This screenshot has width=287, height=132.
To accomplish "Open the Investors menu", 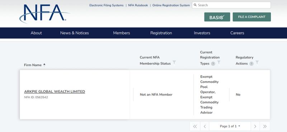I will point(202,33).
